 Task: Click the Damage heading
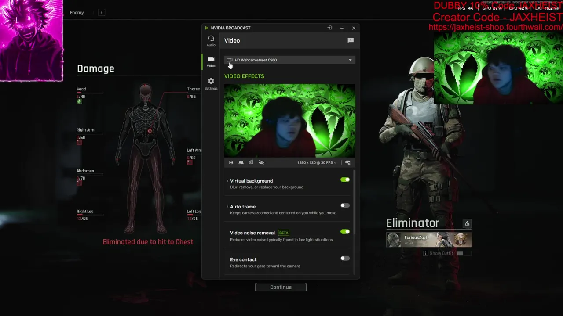pyautogui.click(x=95, y=68)
